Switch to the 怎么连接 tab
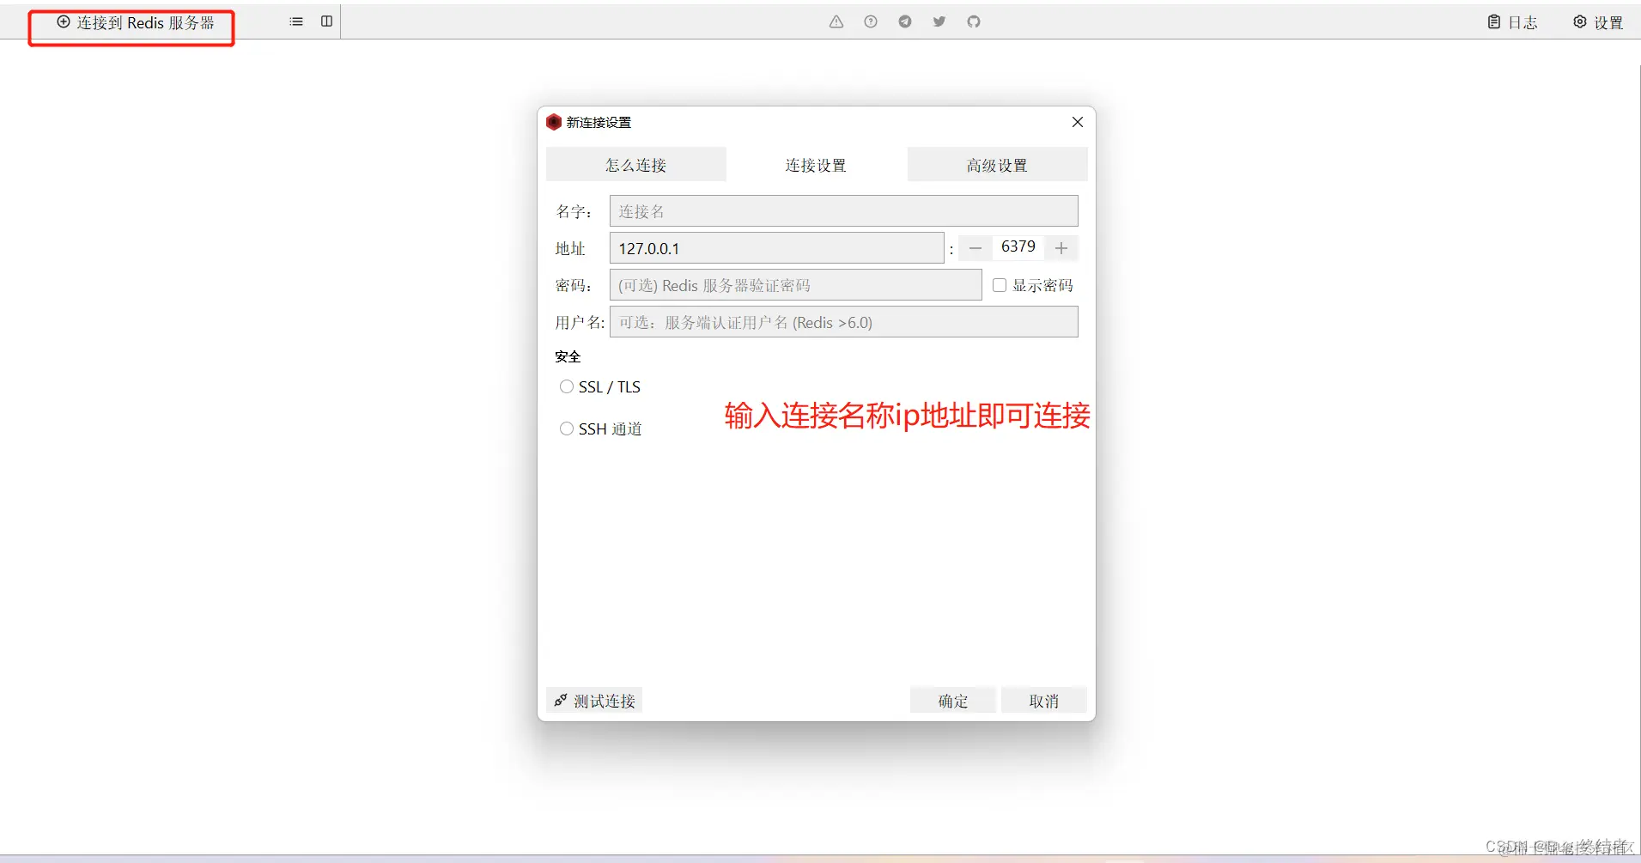 point(635,164)
